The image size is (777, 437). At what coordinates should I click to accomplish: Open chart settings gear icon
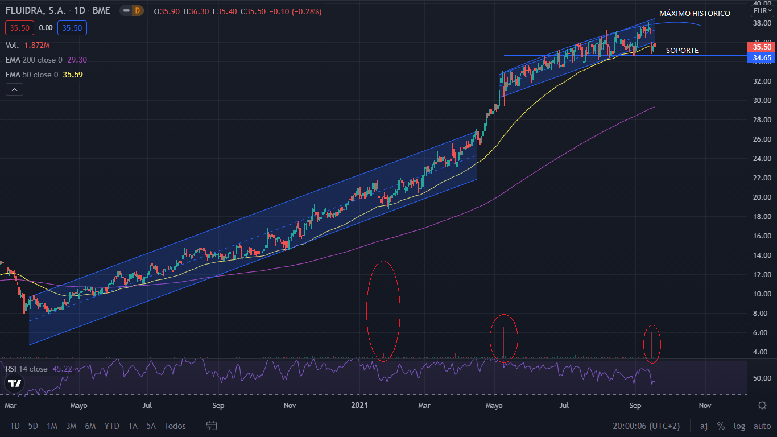pyautogui.click(x=762, y=405)
